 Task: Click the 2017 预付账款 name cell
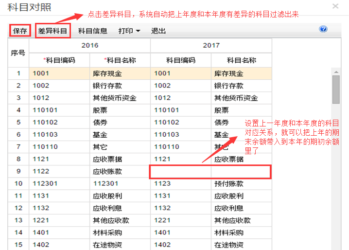coord(241,183)
